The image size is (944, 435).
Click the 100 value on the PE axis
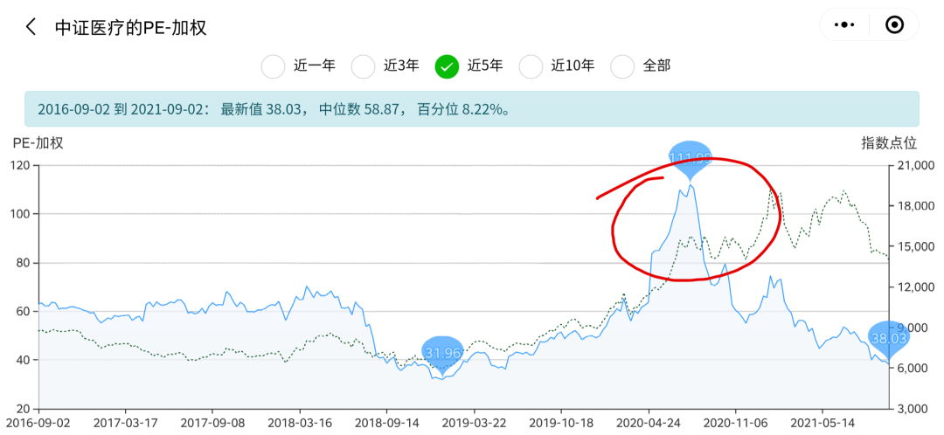pos(20,214)
